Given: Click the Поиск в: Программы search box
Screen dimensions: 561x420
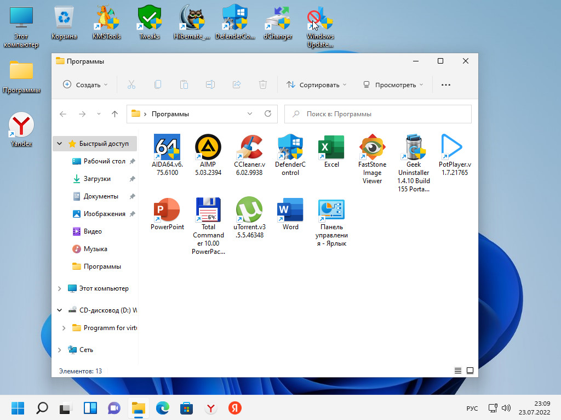Looking at the screenshot, I should point(378,114).
